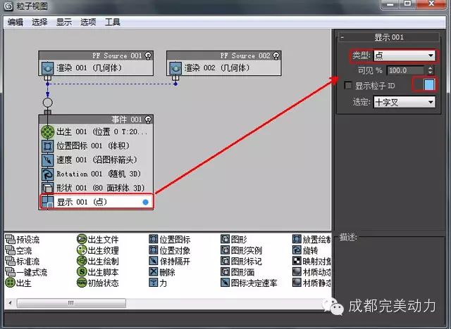
Task: Click the 出生绘制 depot icon
Action: [x=82, y=261]
